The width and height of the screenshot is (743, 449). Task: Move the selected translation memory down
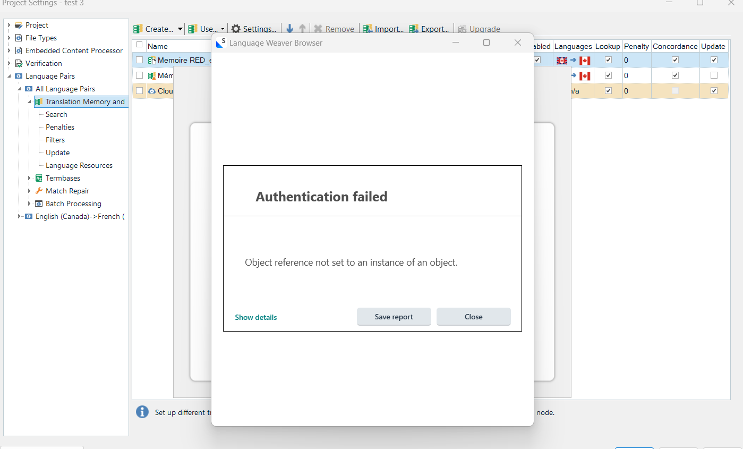[289, 29]
